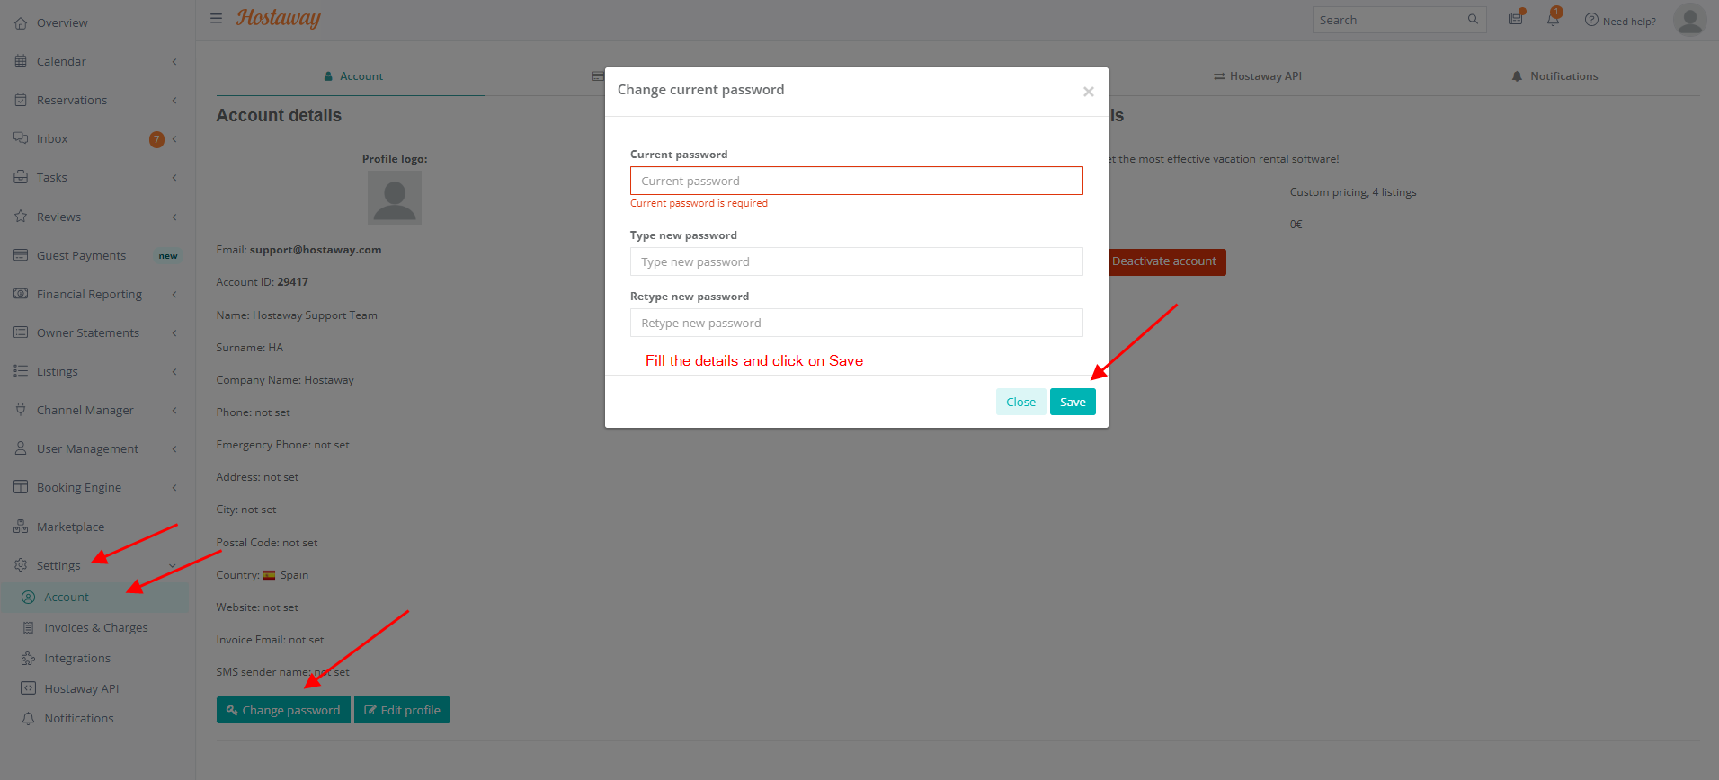Click the Edit profile button
The width and height of the screenshot is (1719, 780).
[x=402, y=710]
